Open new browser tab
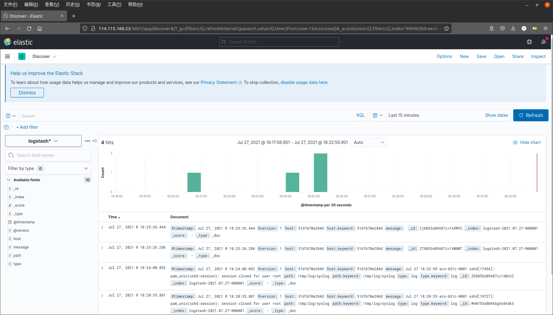The height and width of the screenshot is (315, 553). click(74, 16)
